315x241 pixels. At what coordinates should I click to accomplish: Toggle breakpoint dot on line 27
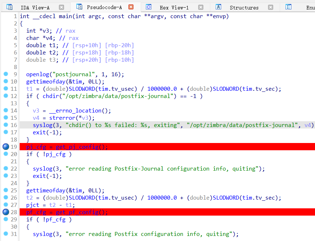click(x=6, y=204)
